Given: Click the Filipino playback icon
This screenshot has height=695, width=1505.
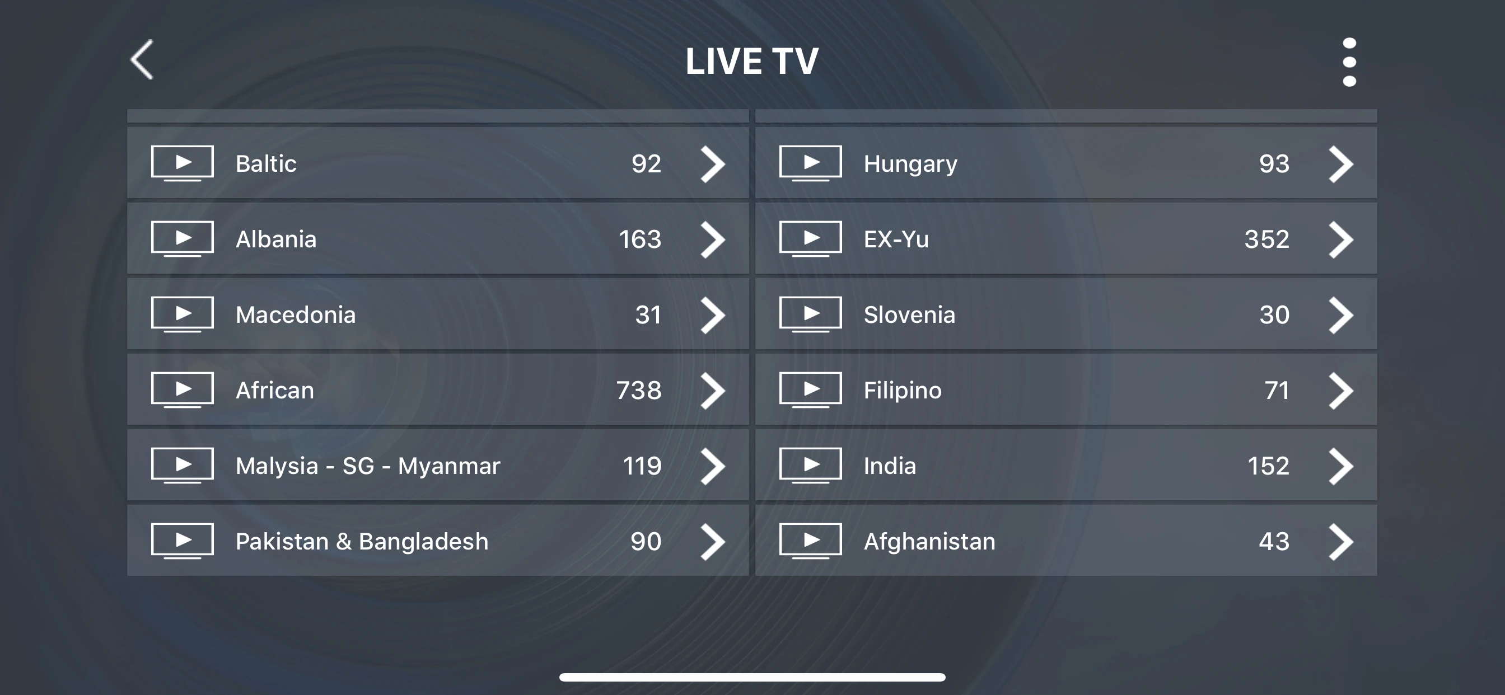Looking at the screenshot, I should [809, 389].
